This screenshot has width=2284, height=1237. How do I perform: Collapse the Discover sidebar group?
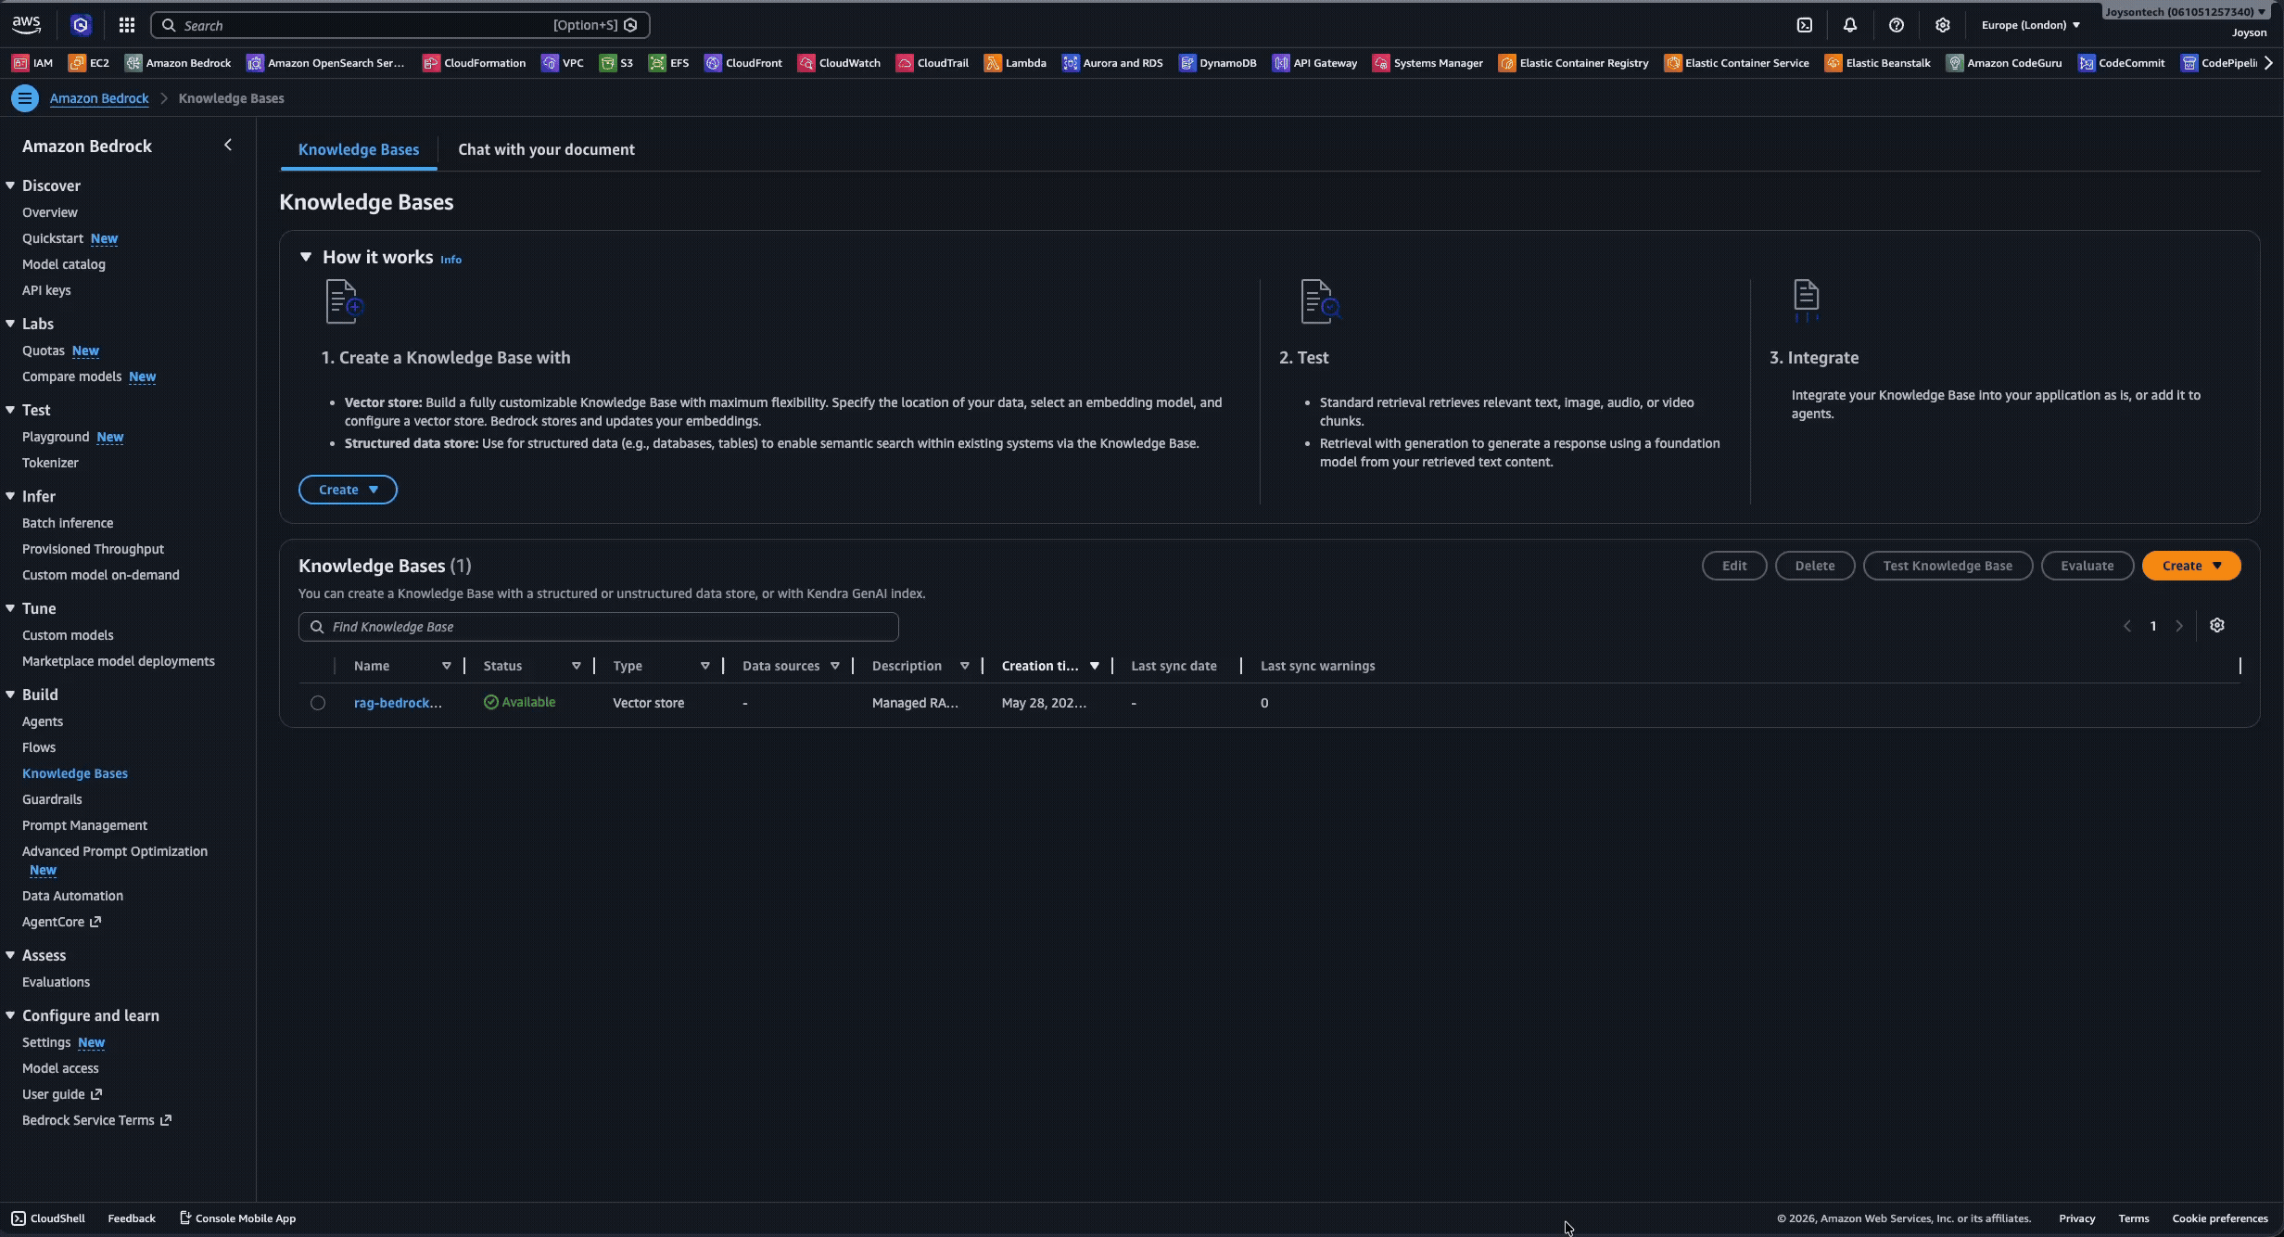[10, 185]
